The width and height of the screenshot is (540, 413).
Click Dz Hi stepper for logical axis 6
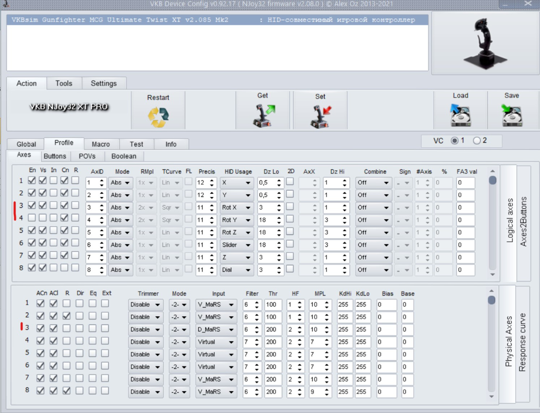point(344,245)
